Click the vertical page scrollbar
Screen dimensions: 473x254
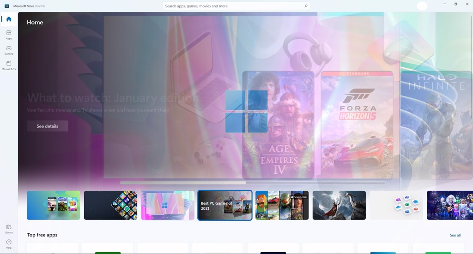pyautogui.click(x=472, y=66)
